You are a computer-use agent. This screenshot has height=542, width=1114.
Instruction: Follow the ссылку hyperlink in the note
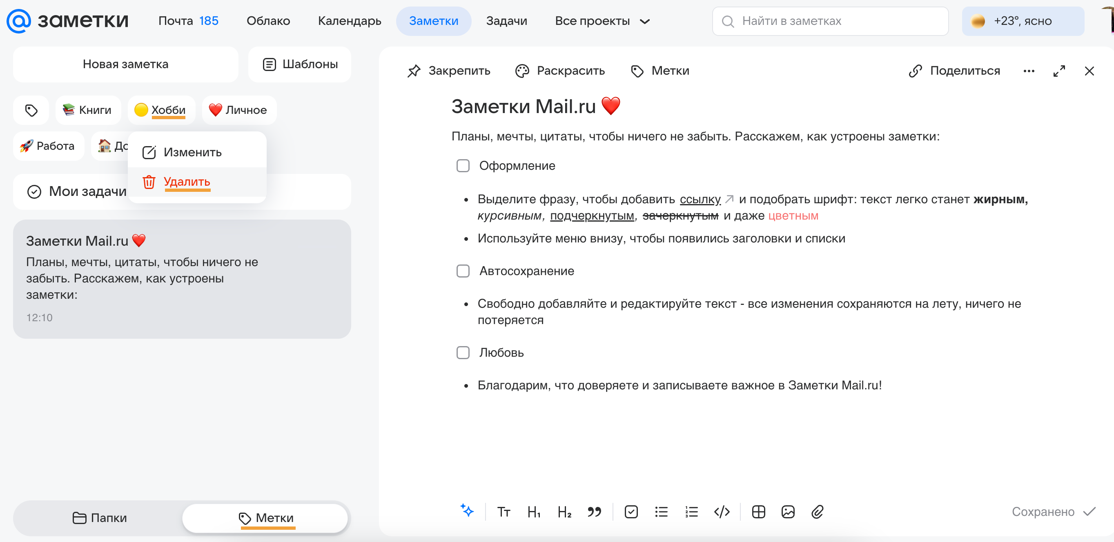coord(700,199)
